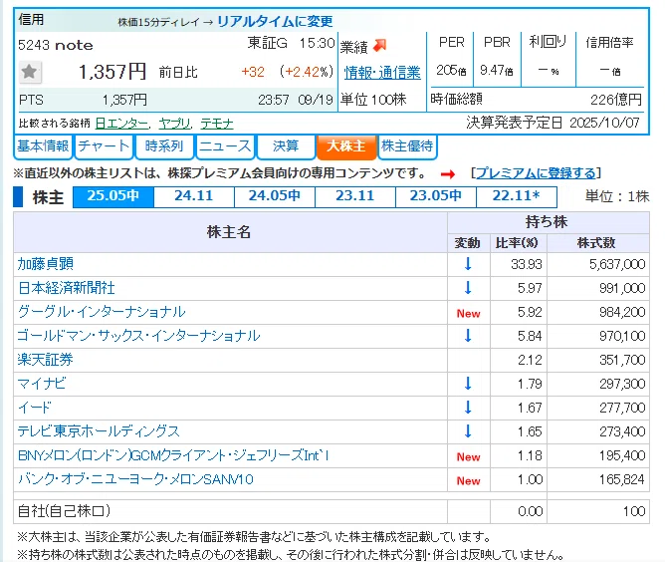The width and height of the screenshot is (665, 562).
Task: Click the down arrow in マイナビ row
Action: click(x=468, y=384)
